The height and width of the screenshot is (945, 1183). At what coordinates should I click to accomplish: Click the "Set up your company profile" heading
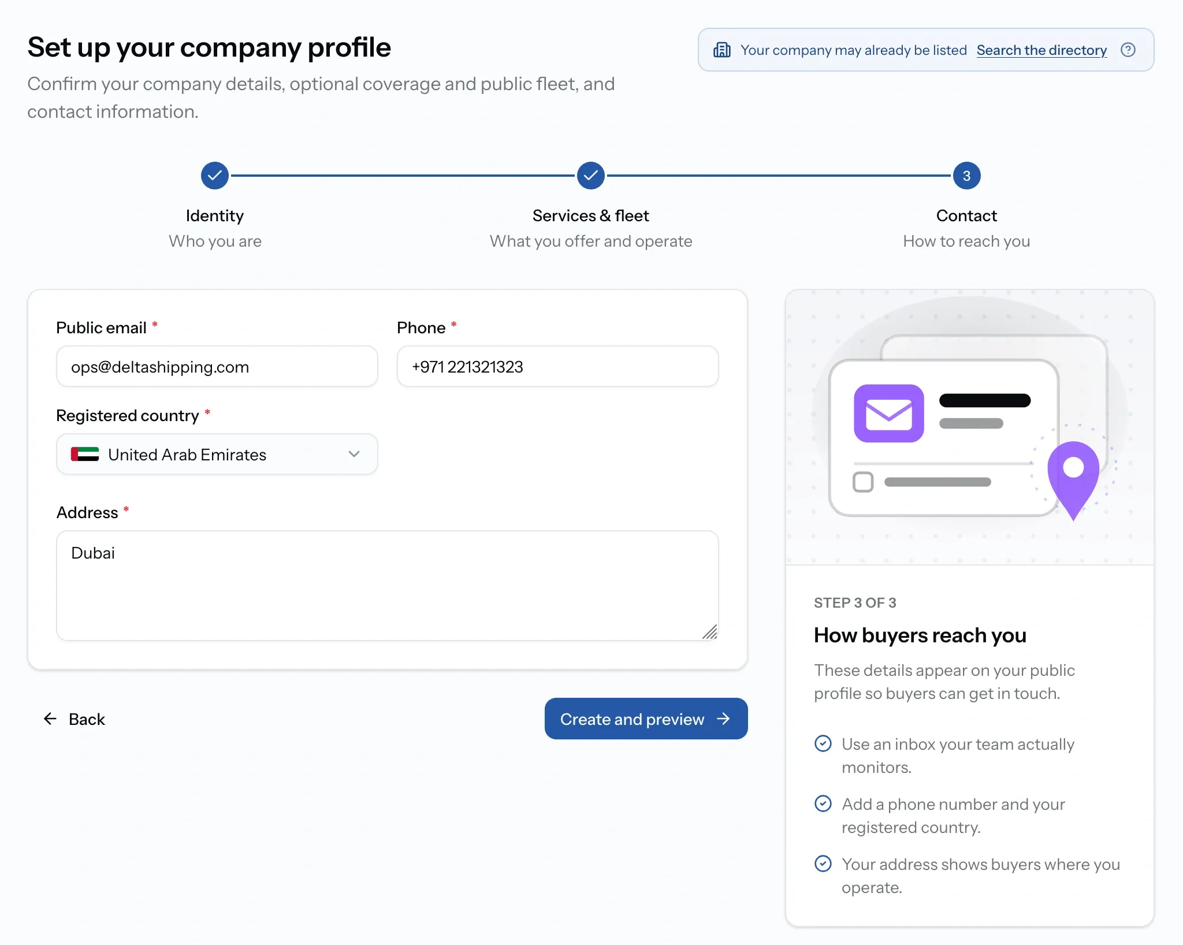point(209,47)
